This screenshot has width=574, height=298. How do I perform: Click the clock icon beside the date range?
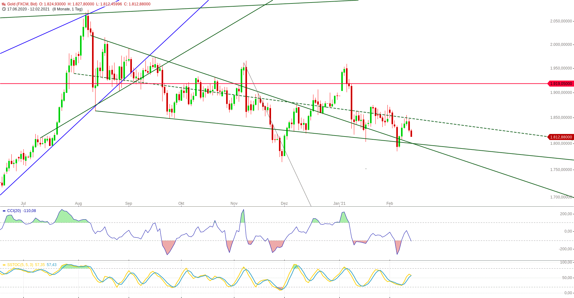4,9
